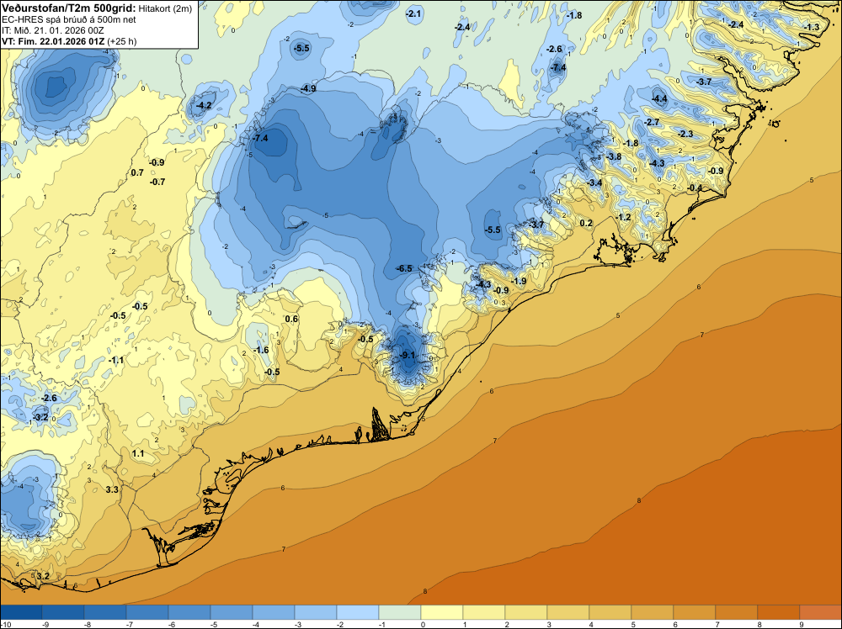Click the -0.7 temperature value

[157, 182]
